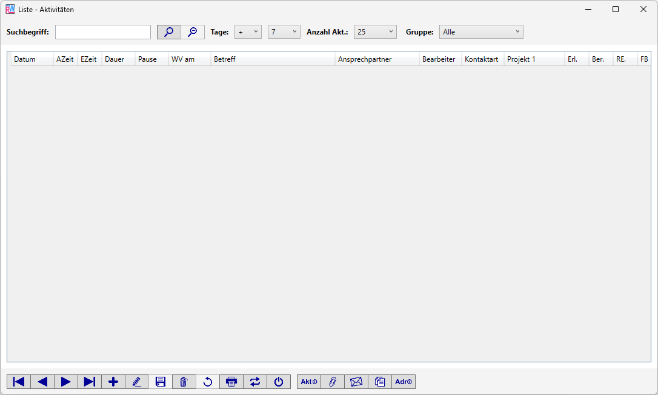The image size is (658, 395).
Task: Jump to last record
Action: coord(90,382)
